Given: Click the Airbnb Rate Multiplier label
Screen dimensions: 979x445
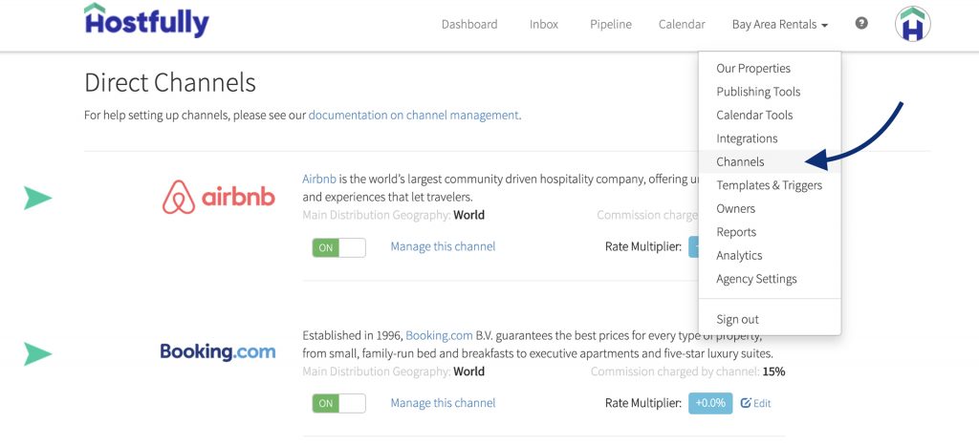Looking at the screenshot, I should pyautogui.click(x=643, y=246).
